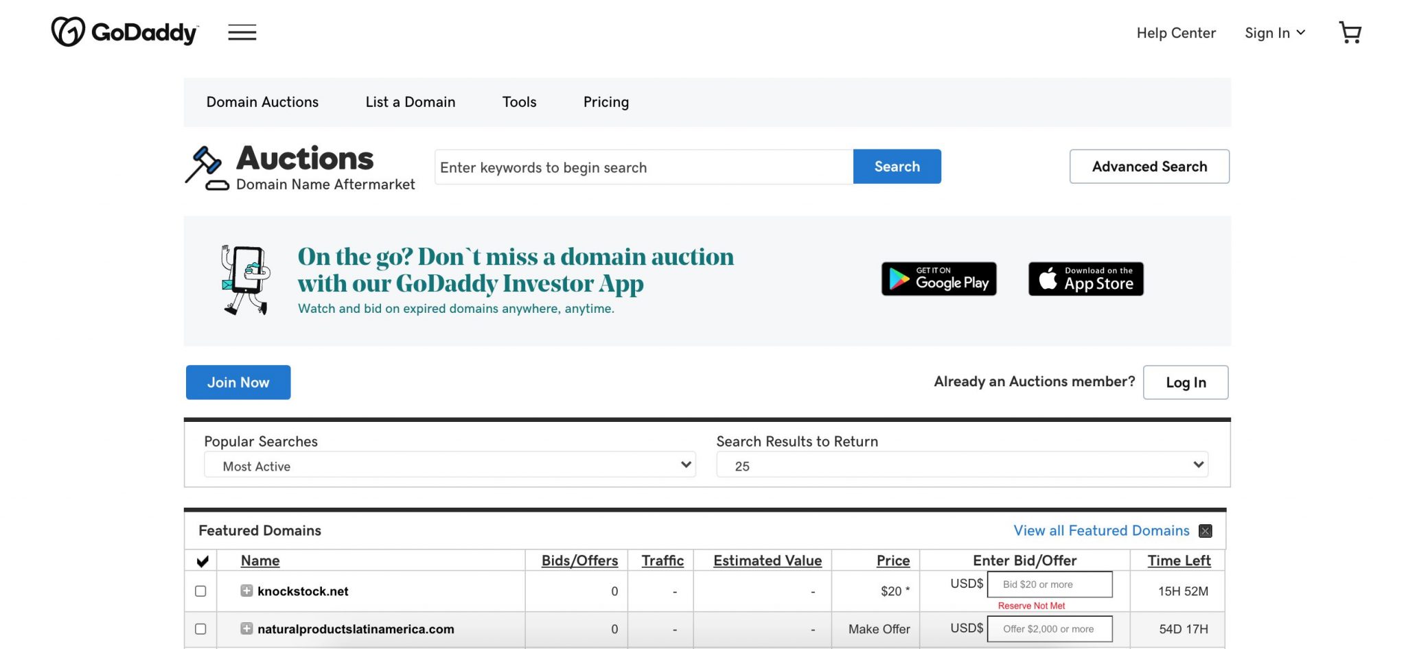
Task: Click the Join Now button
Action: tap(238, 382)
